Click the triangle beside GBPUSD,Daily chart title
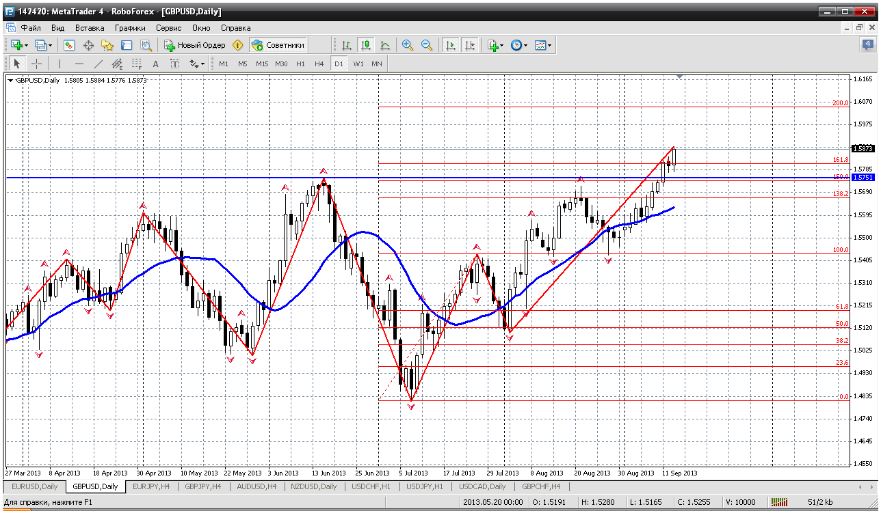The height and width of the screenshot is (511, 881). pyautogui.click(x=10, y=80)
